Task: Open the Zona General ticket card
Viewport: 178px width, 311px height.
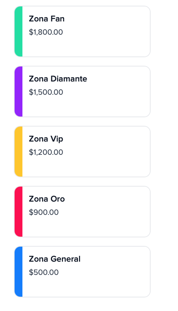Action: (82, 272)
